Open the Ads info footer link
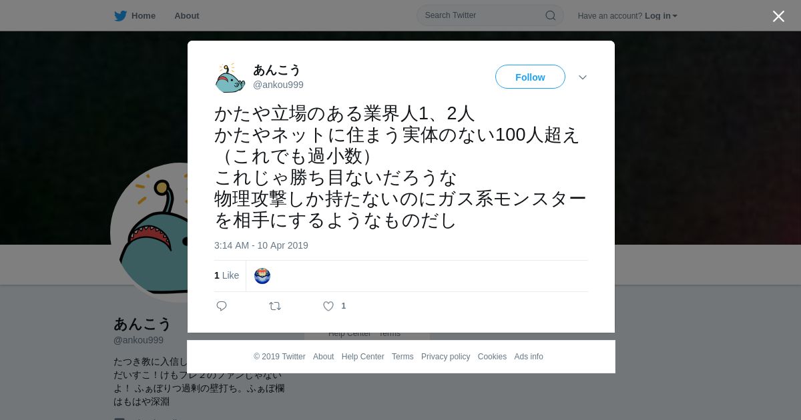This screenshot has height=420, width=801. pos(529,357)
